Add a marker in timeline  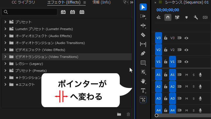point(187,17)
